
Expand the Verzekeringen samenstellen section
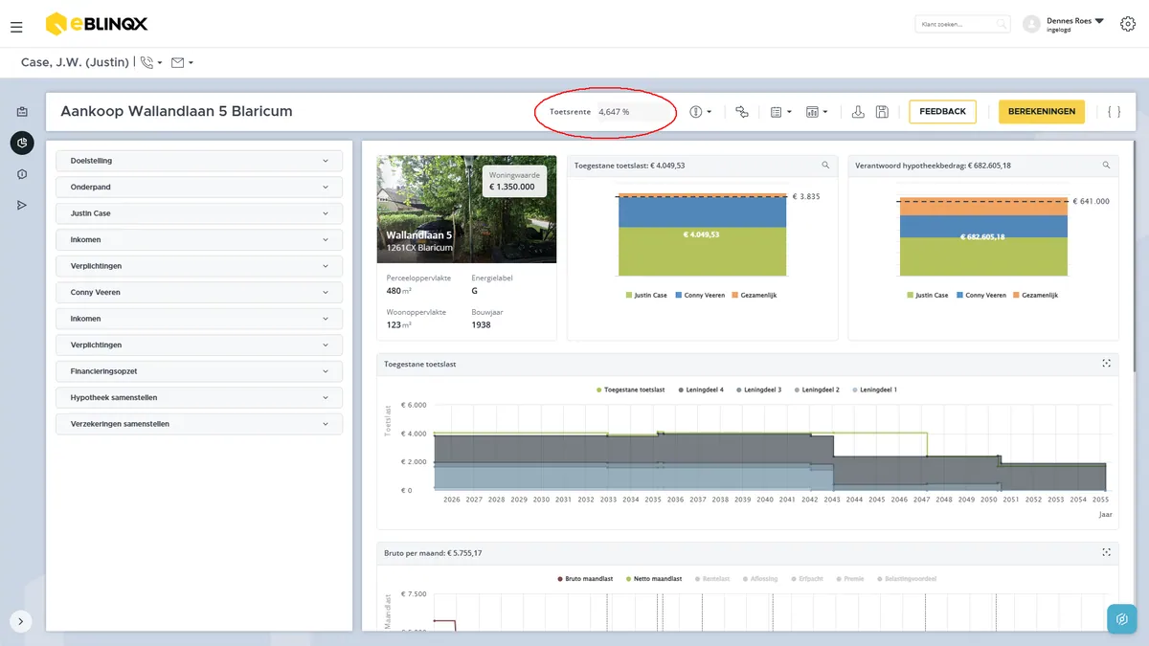[199, 424]
